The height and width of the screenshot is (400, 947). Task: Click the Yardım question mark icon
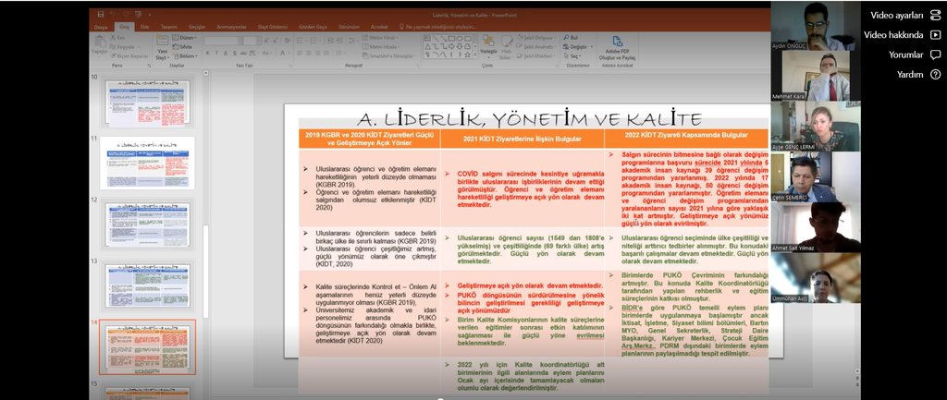point(935,74)
